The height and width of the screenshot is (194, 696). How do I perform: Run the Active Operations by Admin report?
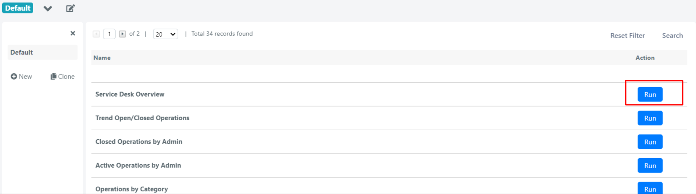650,166
